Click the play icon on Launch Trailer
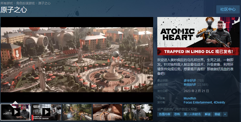 [x=16, y=112]
